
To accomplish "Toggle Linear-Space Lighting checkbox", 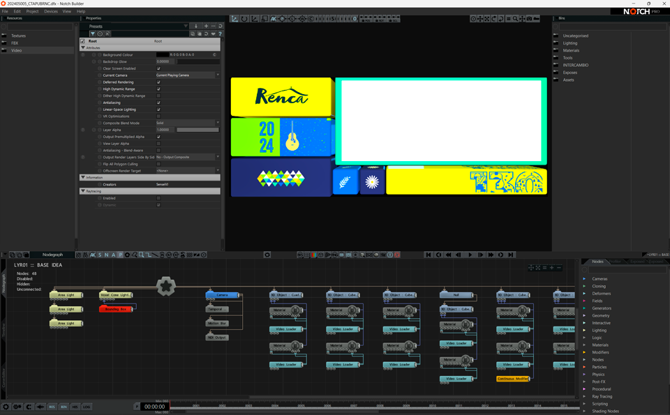I will [158, 110].
